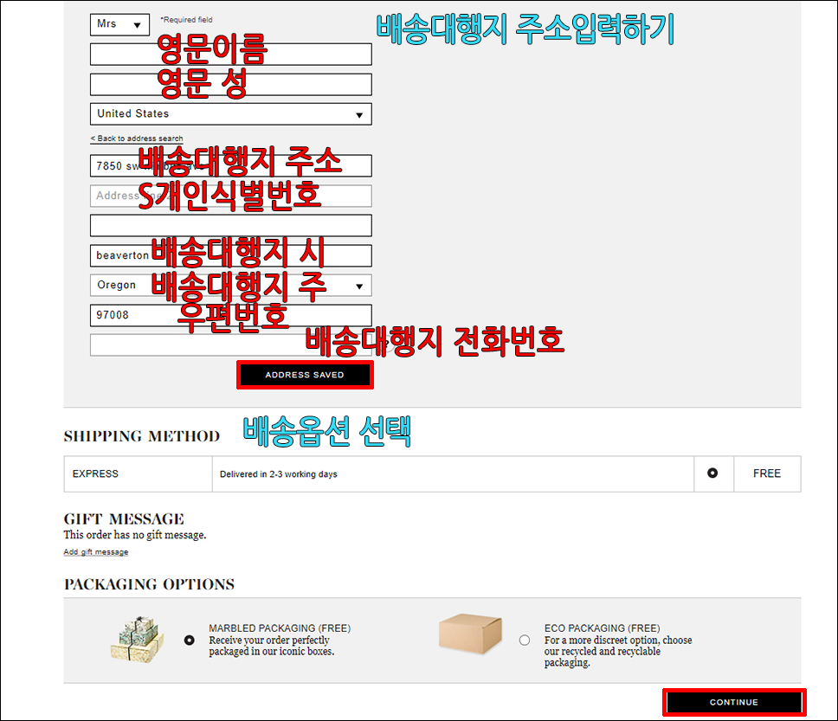This screenshot has width=838, height=721.
Task: Click the marbled gift boxes image
Action: click(x=137, y=641)
